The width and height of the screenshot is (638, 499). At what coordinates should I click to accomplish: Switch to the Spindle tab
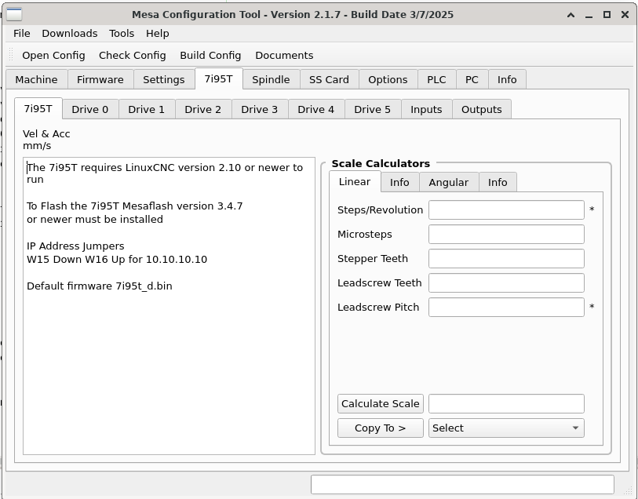pyautogui.click(x=271, y=79)
